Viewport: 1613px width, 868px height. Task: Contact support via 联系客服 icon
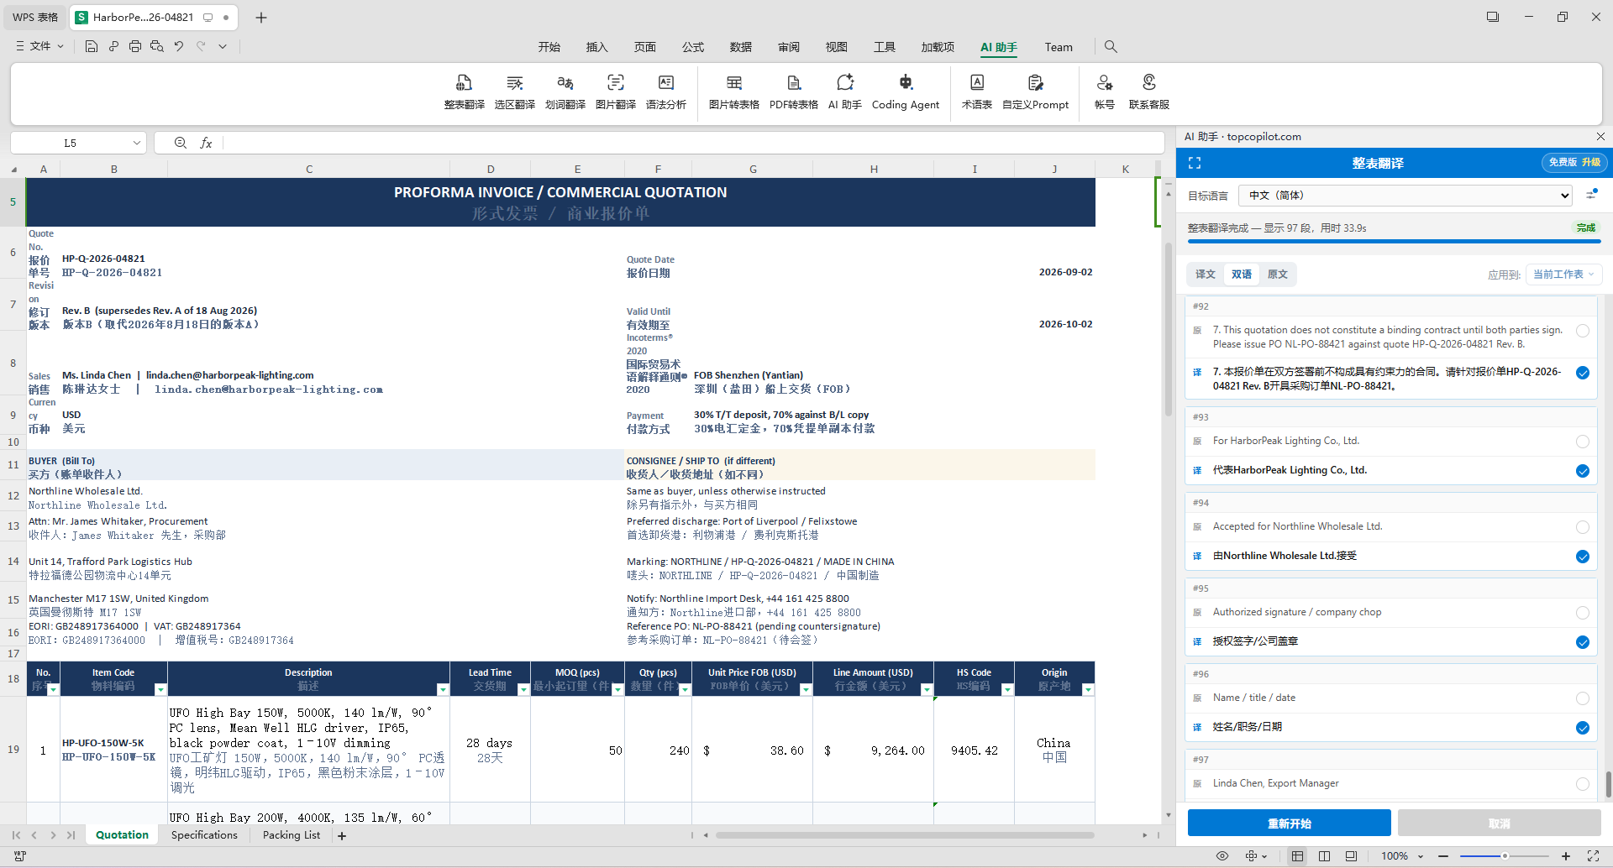[x=1148, y=92]
